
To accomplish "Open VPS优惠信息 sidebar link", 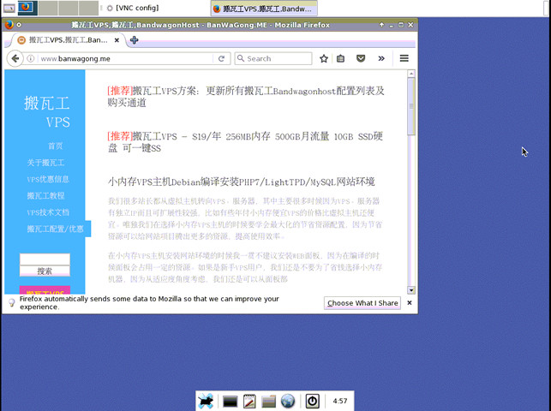I will click(48, 179).
